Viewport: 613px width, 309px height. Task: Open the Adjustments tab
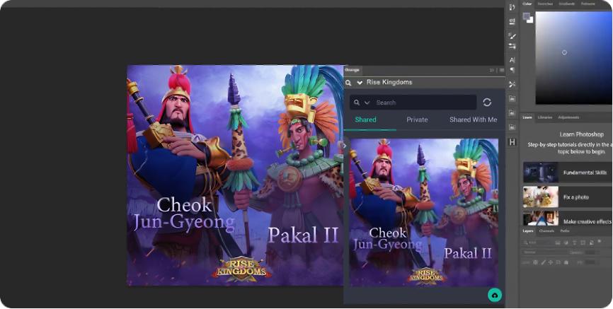click(x=569, y=117)
